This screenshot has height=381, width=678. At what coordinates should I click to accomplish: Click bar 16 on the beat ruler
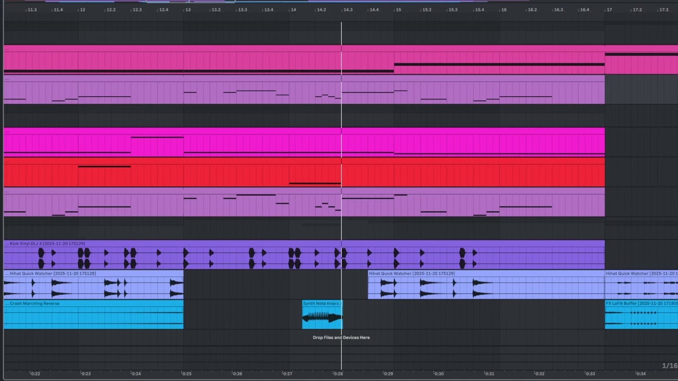pos(504,10)
